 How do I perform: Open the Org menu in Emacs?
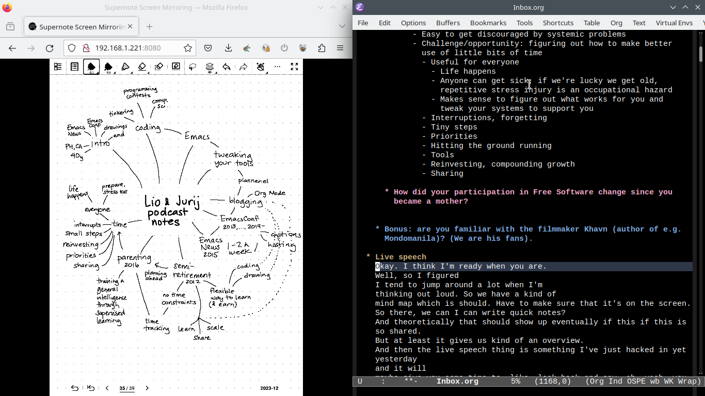click(x=616, y=23)
